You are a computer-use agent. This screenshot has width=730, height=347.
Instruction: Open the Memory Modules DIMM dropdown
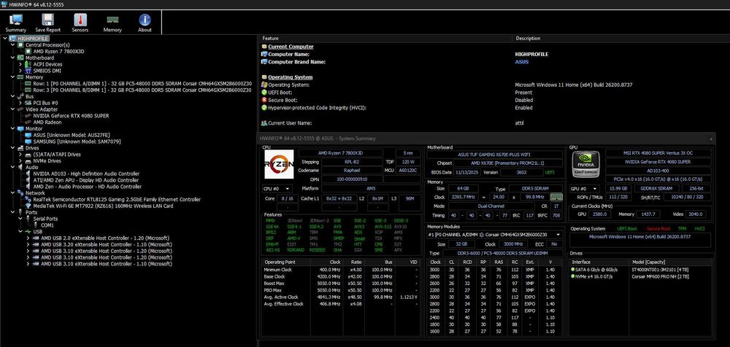pos(494,235)
